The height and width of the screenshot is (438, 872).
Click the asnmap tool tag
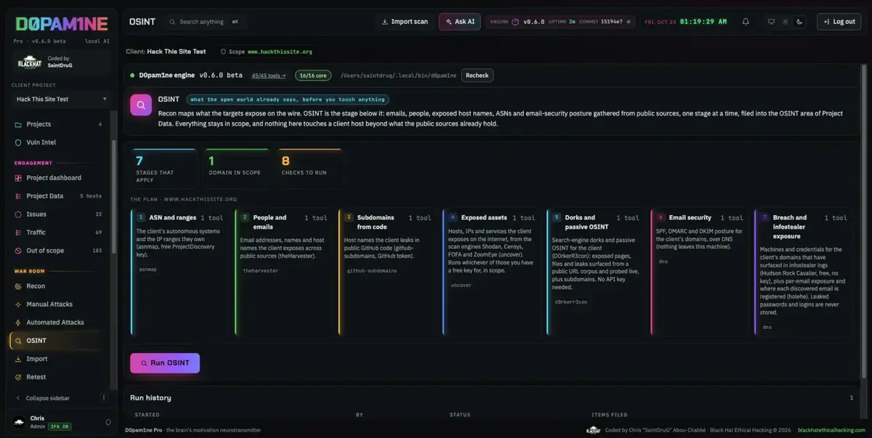tap(148, 269)
